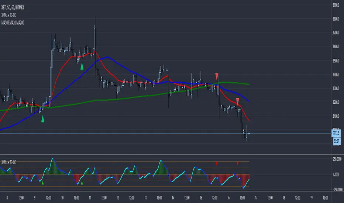
Task: Click date 16 on the time axis
Action: click(228, 198)
